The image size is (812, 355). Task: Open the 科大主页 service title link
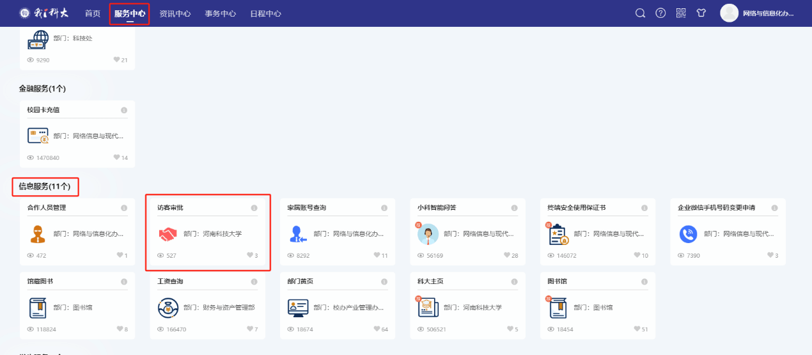pos(430,281)
